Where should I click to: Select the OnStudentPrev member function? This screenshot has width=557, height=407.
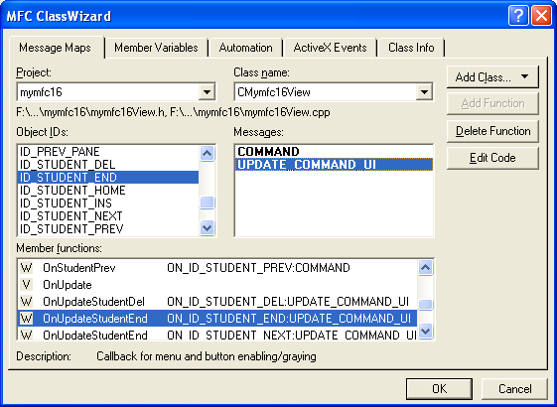pos(217,268)
